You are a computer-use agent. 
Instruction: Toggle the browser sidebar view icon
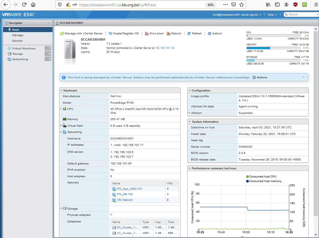(x=277, y=5)
